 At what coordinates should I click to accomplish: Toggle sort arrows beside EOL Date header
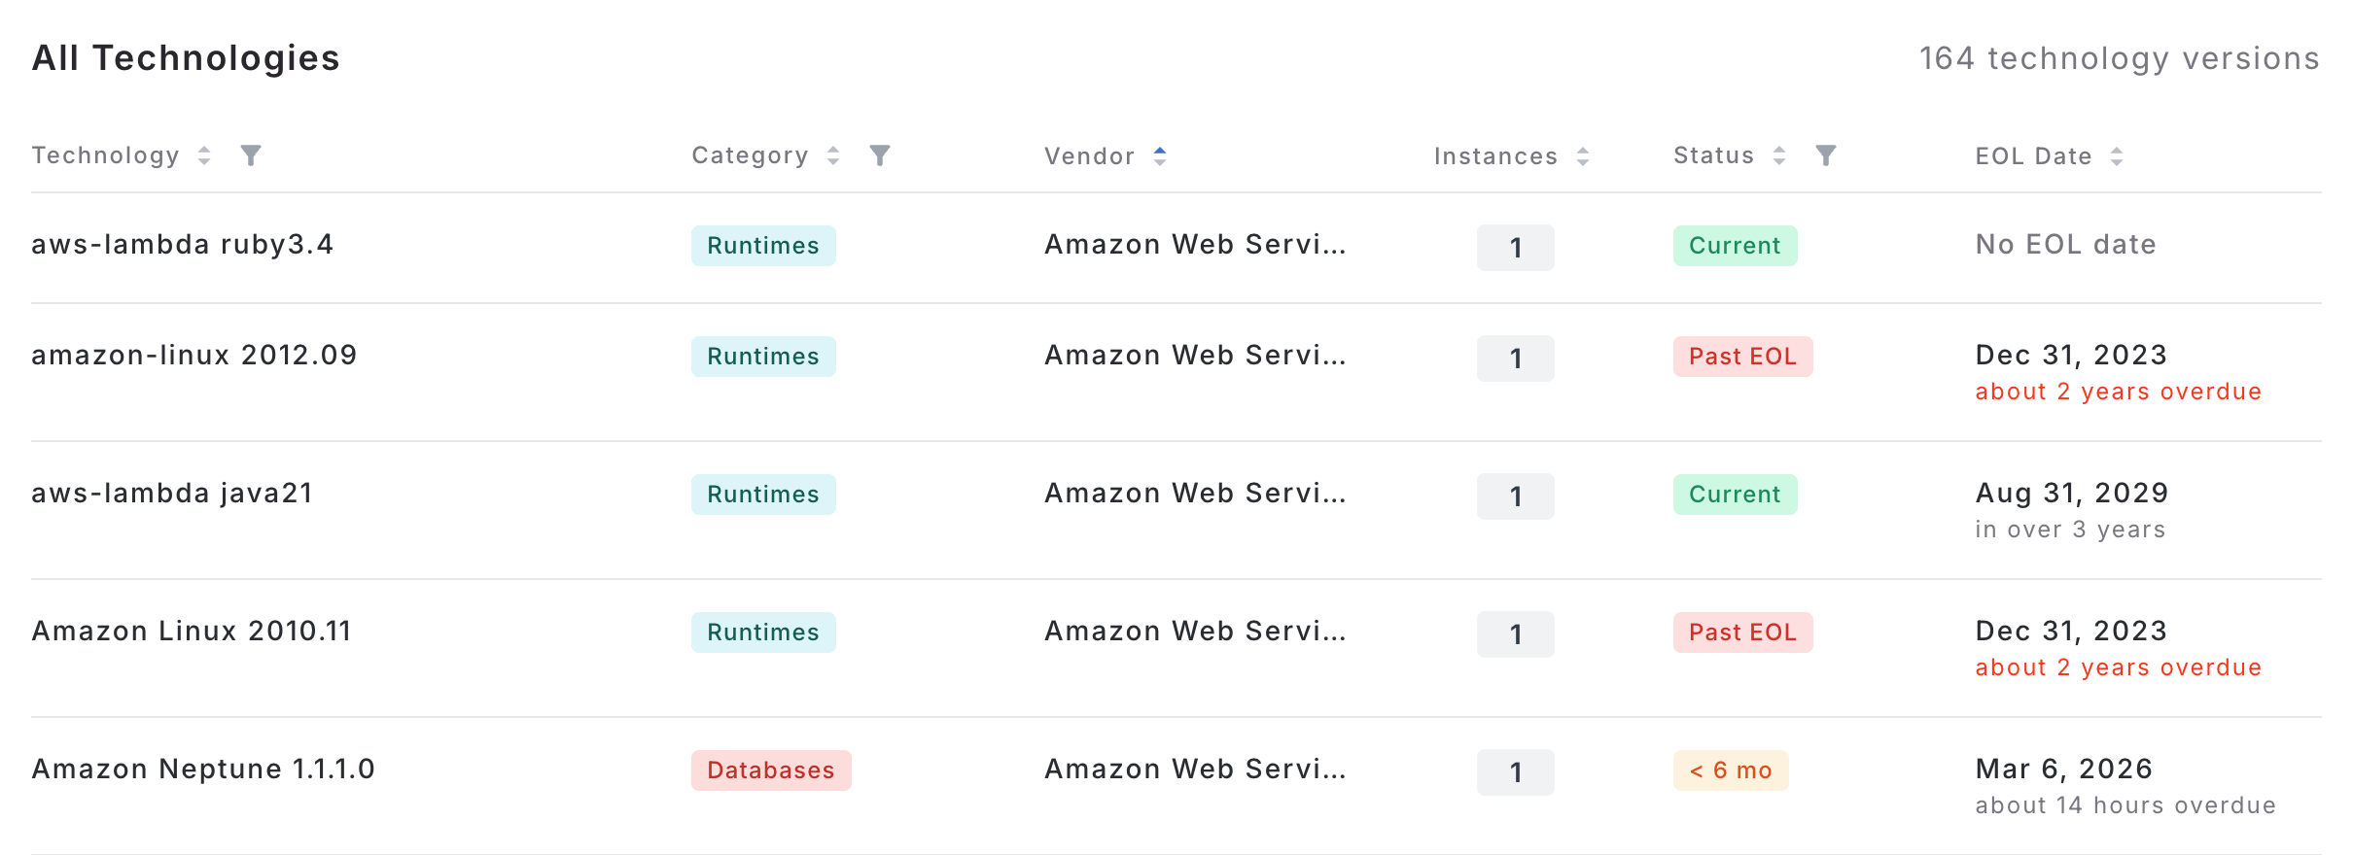pyautogui.click(x=2117, y=156)
